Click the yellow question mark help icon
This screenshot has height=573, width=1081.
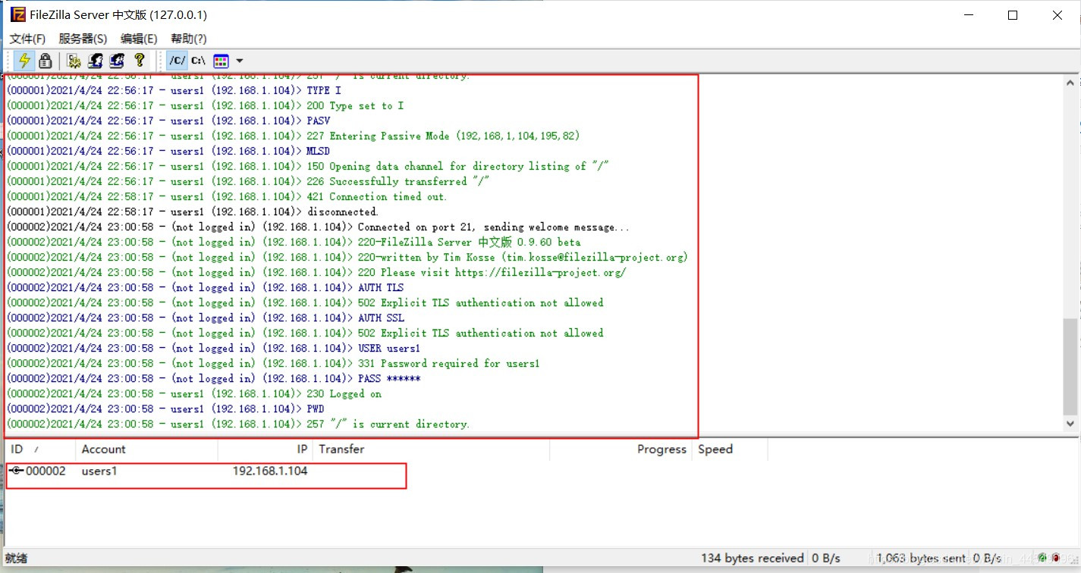click(139, 61)
